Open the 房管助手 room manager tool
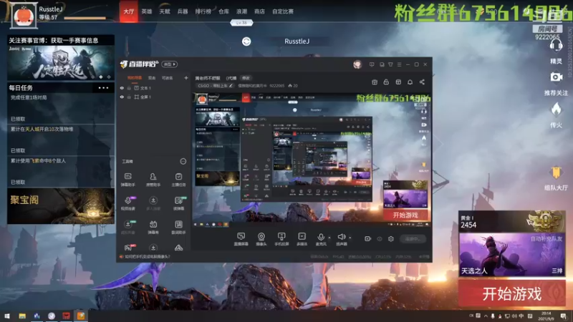The height and width of the screenshot is (322, 573). pos(153,180)
